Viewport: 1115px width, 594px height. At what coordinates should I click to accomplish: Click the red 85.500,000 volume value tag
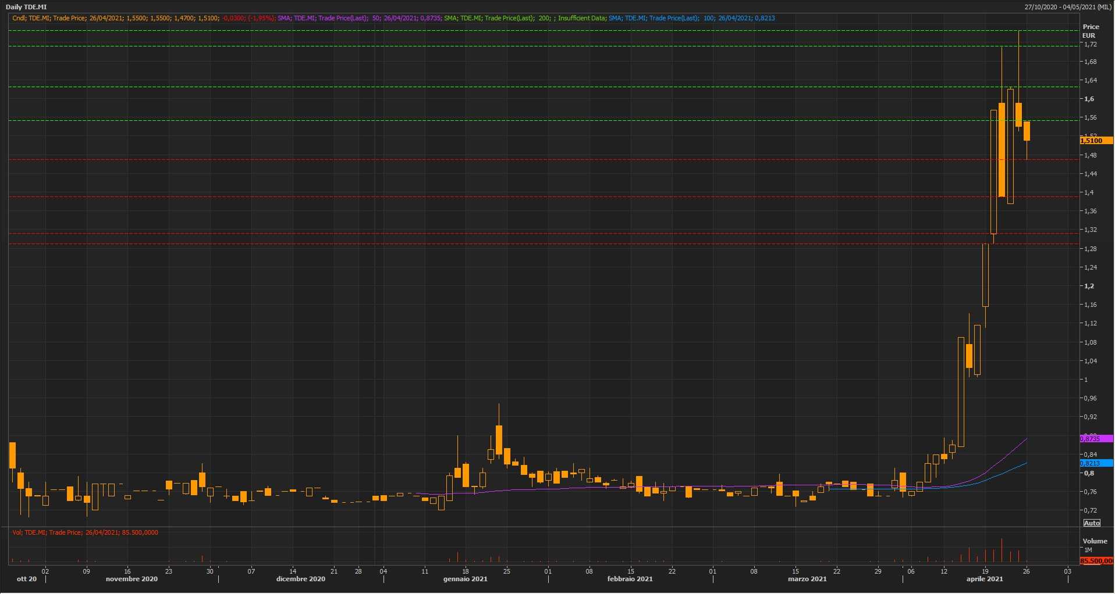[x=1096, y=561]
